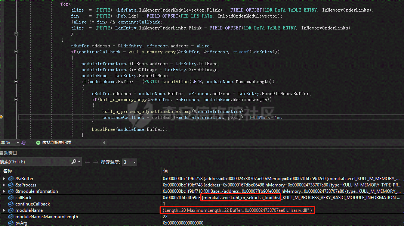Image resolution: width=404 pixels, height=226 pixels.
Task: Click the moduleName = LdrEntry.BaseDllName line
Action: (x=126, y=76)
